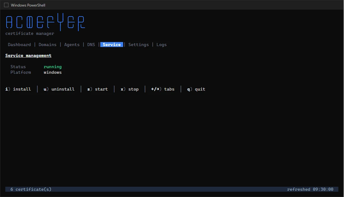Click the Platform label

pos(21,73)
